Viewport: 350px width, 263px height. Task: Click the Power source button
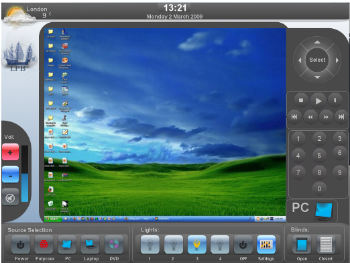point(21,245)
